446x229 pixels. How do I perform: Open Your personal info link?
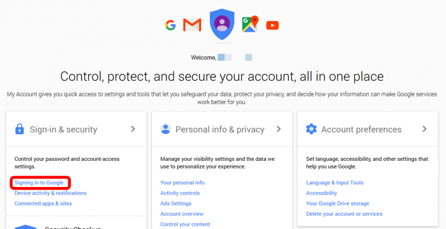[183, 183]
